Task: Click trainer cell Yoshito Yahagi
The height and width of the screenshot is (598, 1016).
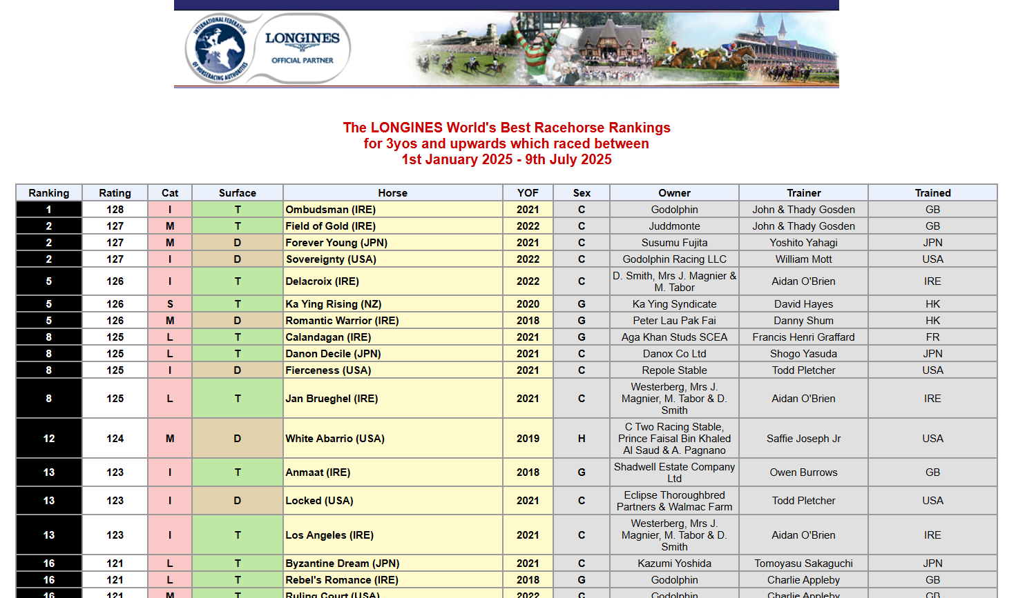Action: click(804, 243)
